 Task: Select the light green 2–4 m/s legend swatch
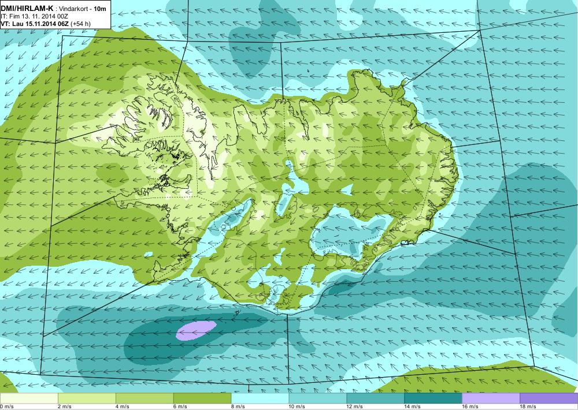(87, 398)
